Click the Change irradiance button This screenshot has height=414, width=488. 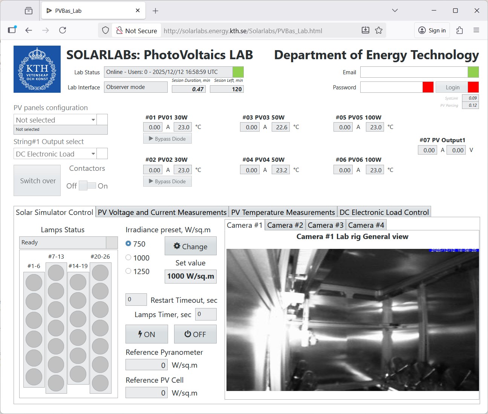click(x=190, y=247)
